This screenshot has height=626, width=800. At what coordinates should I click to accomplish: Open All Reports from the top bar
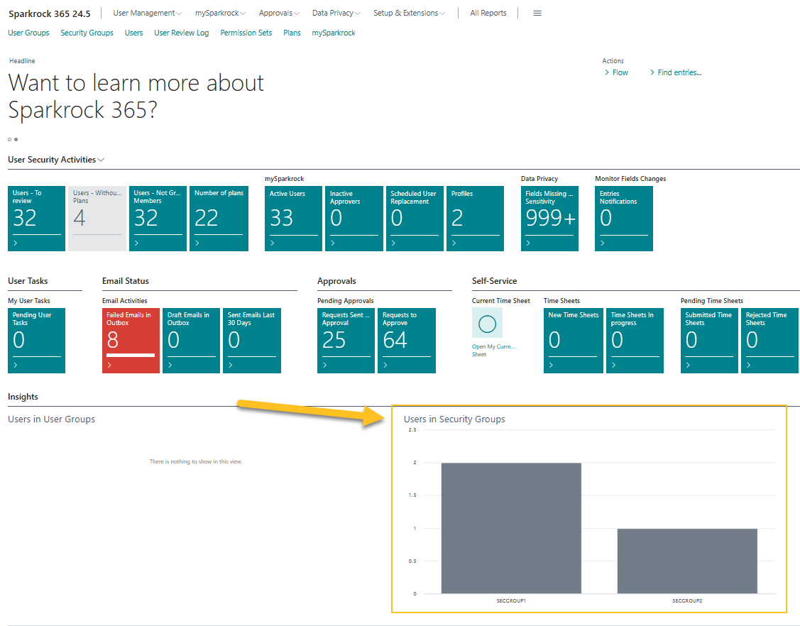(x=488, y=13)
